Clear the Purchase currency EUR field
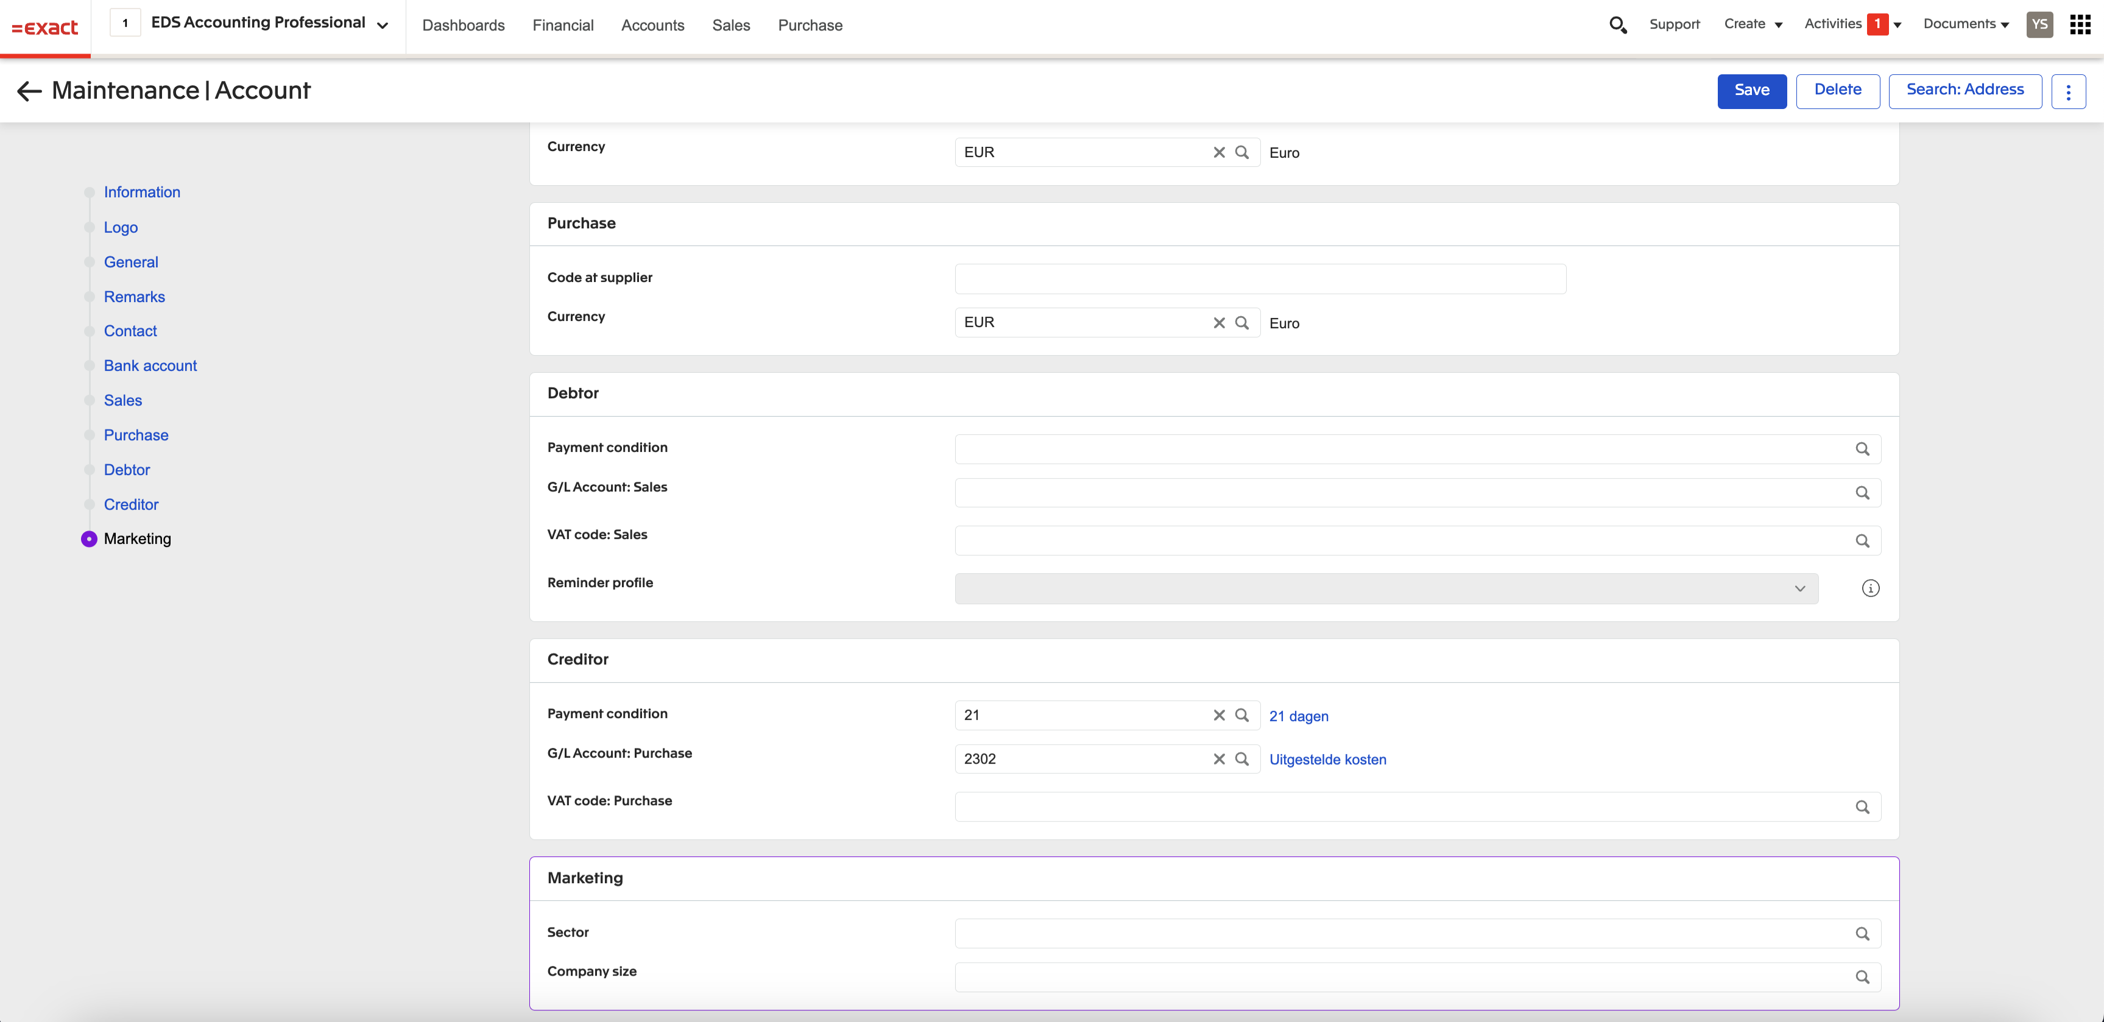 (1219, 323)
